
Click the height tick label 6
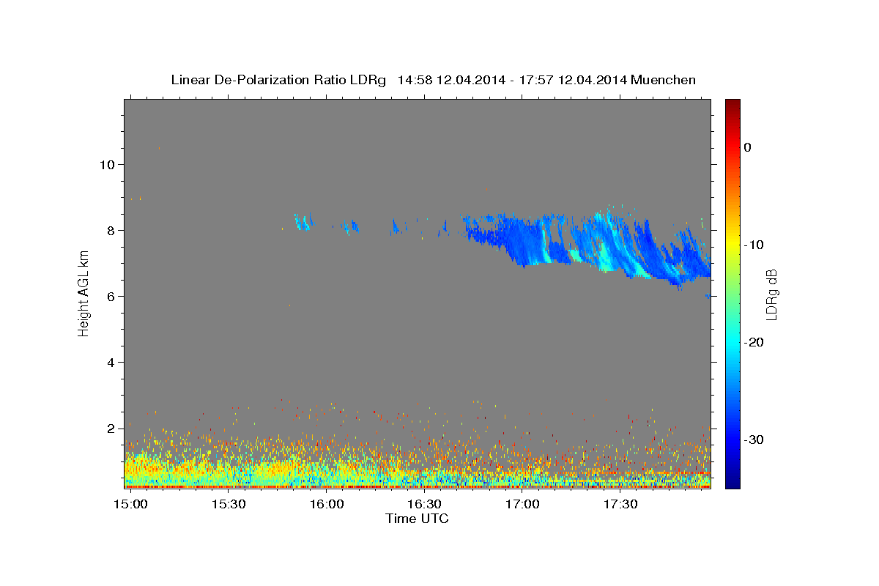[109, 296]
